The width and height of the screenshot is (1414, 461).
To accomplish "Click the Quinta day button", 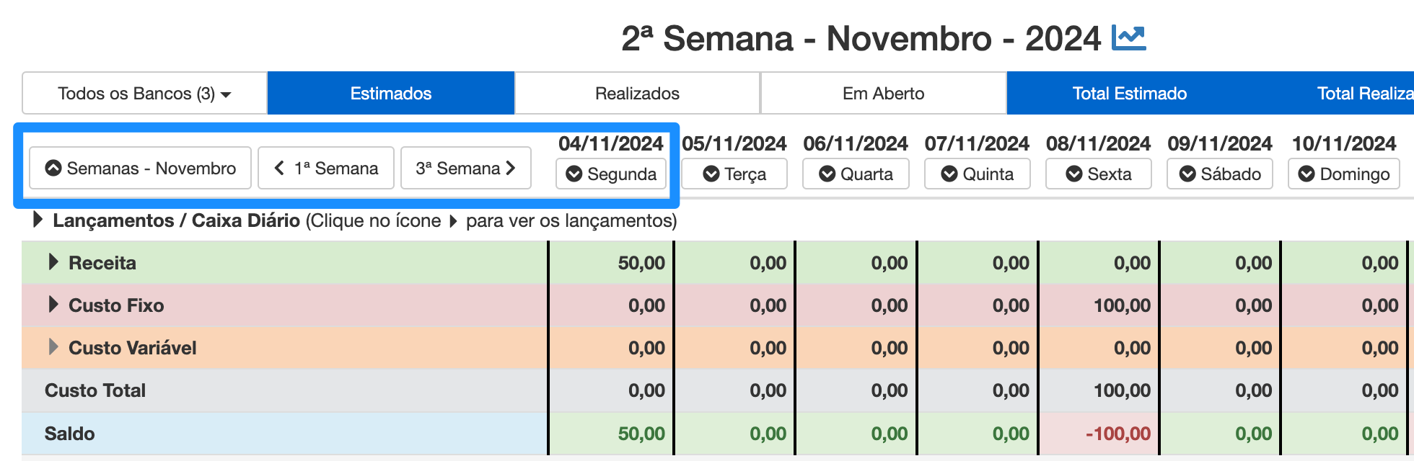I will [977, 174].
